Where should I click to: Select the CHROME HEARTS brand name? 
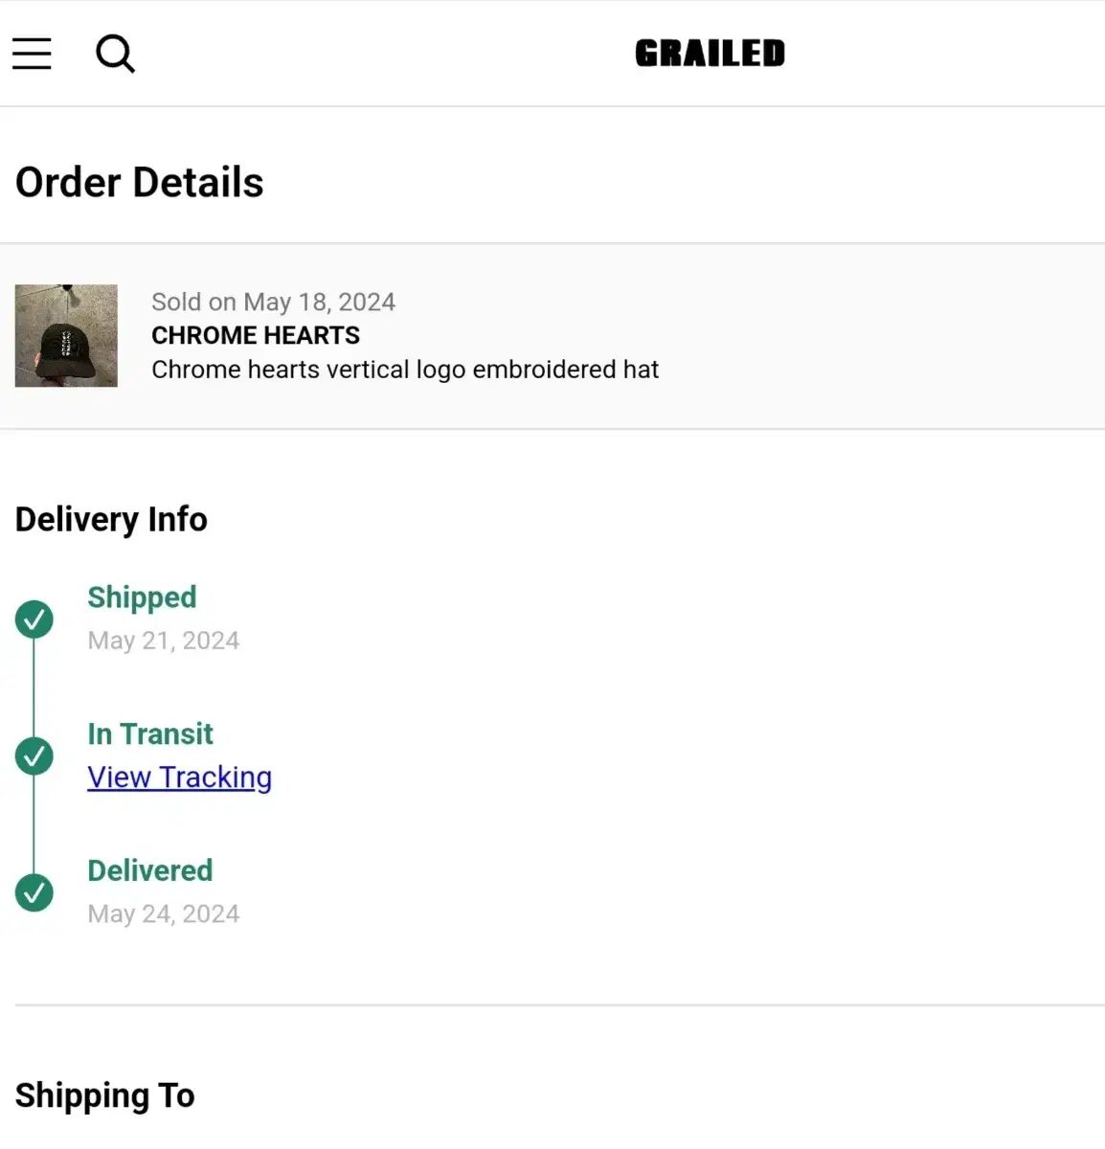pyautogui.click(x=256, y=335)
